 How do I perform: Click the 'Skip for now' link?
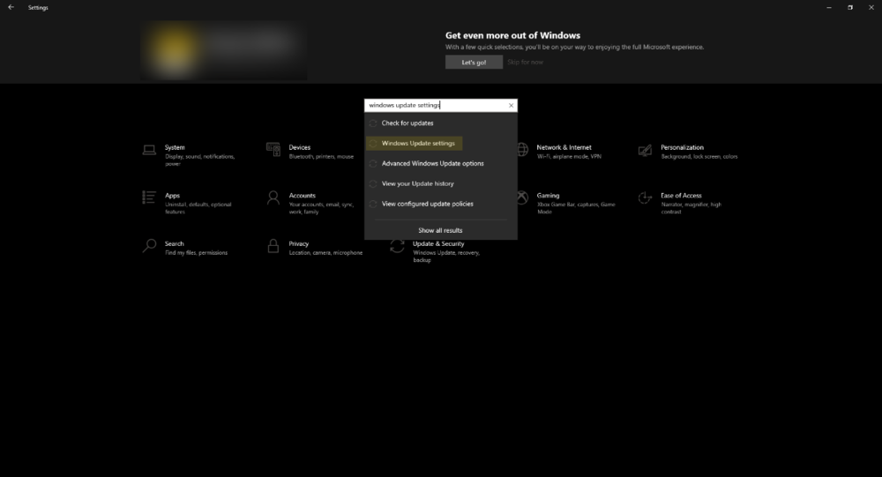point(526,63)
